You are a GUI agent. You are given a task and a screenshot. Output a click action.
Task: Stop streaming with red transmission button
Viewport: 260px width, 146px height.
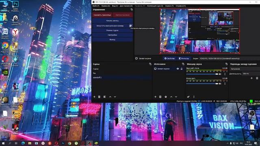[x=102, y=15]
